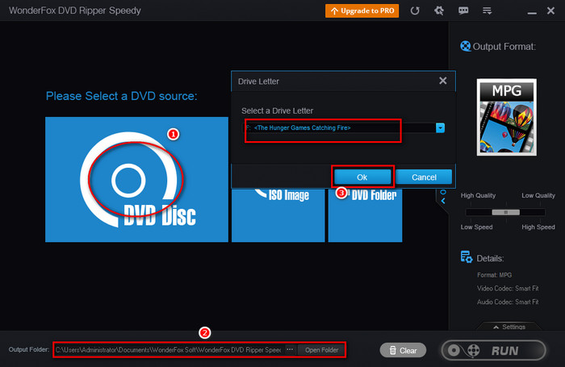The height and width of the screenshot is (367, 565).
Task: Click Cancel in Drive Letter dialog
Action: (x=424, y=177)
